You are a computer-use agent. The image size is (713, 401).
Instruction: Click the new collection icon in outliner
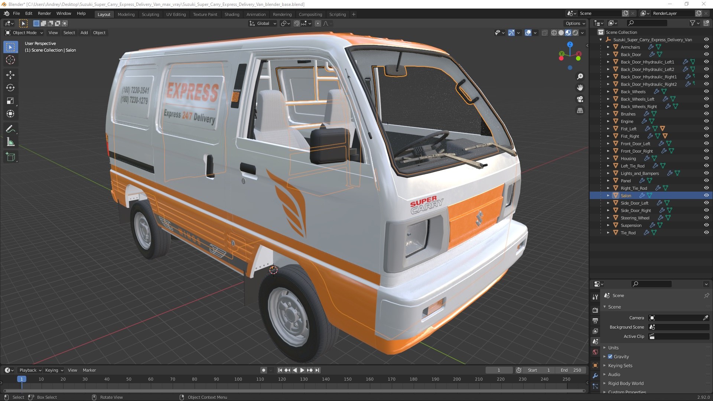click(x=706, y=23)
